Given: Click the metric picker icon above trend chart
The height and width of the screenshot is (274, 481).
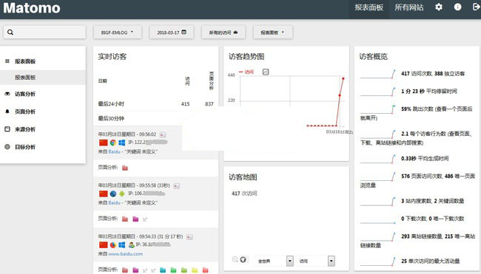Looking at the screenshot, I should (x=266, y=72).
